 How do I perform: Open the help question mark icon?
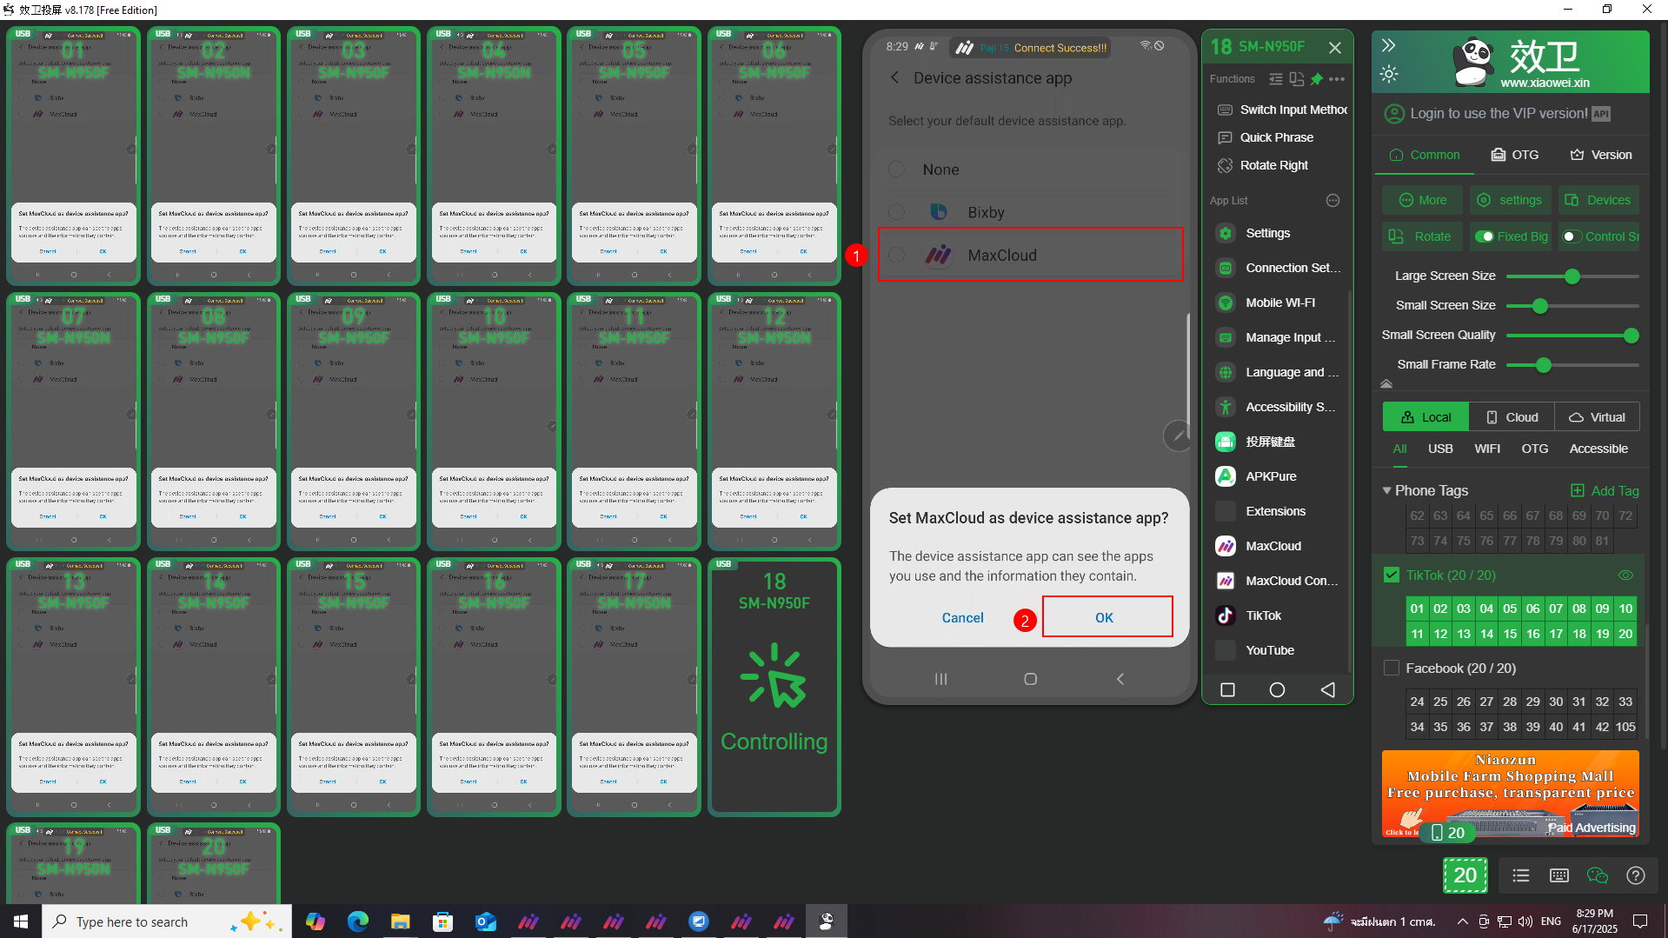1636,875
